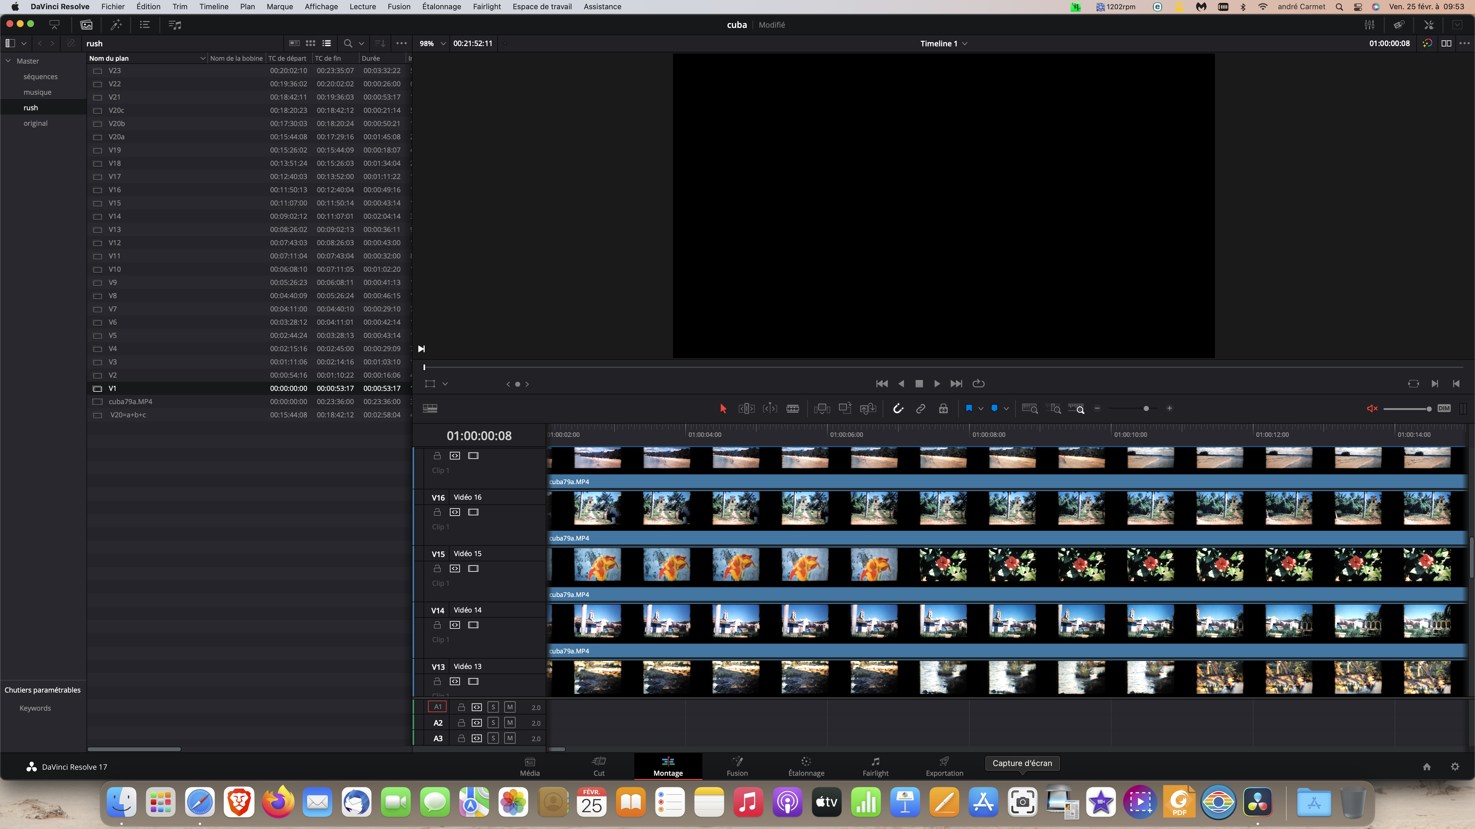Switch media pool to thumbnail view
Screen dimensions: 1475x829
[x=310, y=43]
